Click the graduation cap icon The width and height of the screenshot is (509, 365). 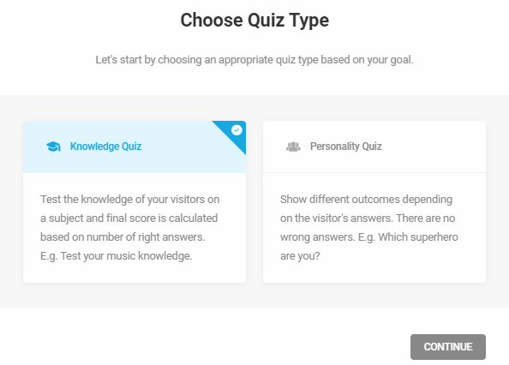click(54, 147)
